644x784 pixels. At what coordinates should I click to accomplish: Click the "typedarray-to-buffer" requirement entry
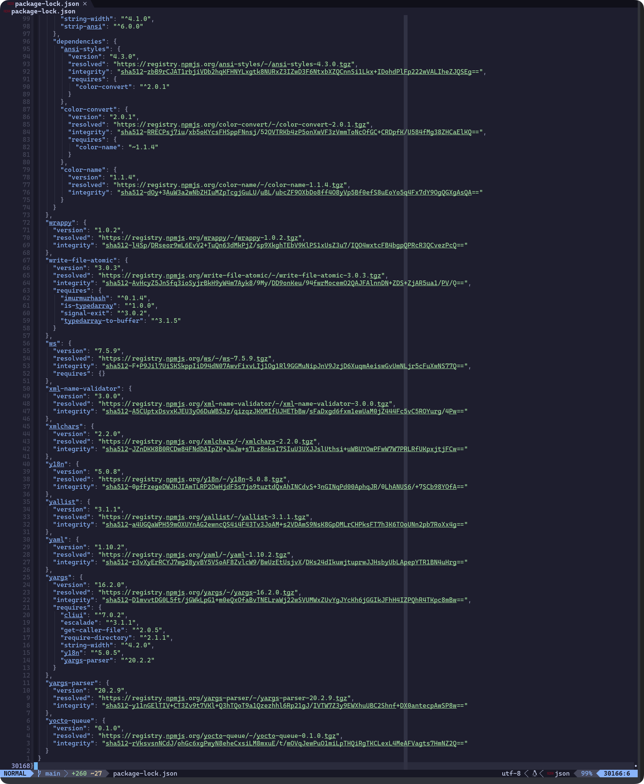click(x=120, y=321)
